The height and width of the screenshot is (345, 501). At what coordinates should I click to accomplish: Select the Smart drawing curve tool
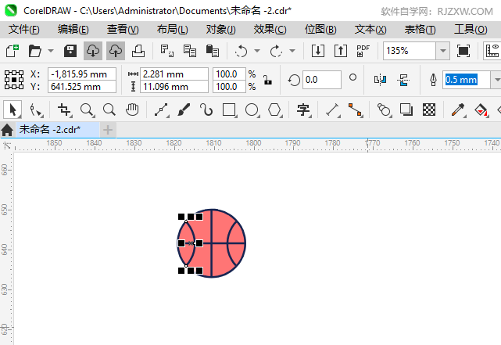[x=206, y=110]
